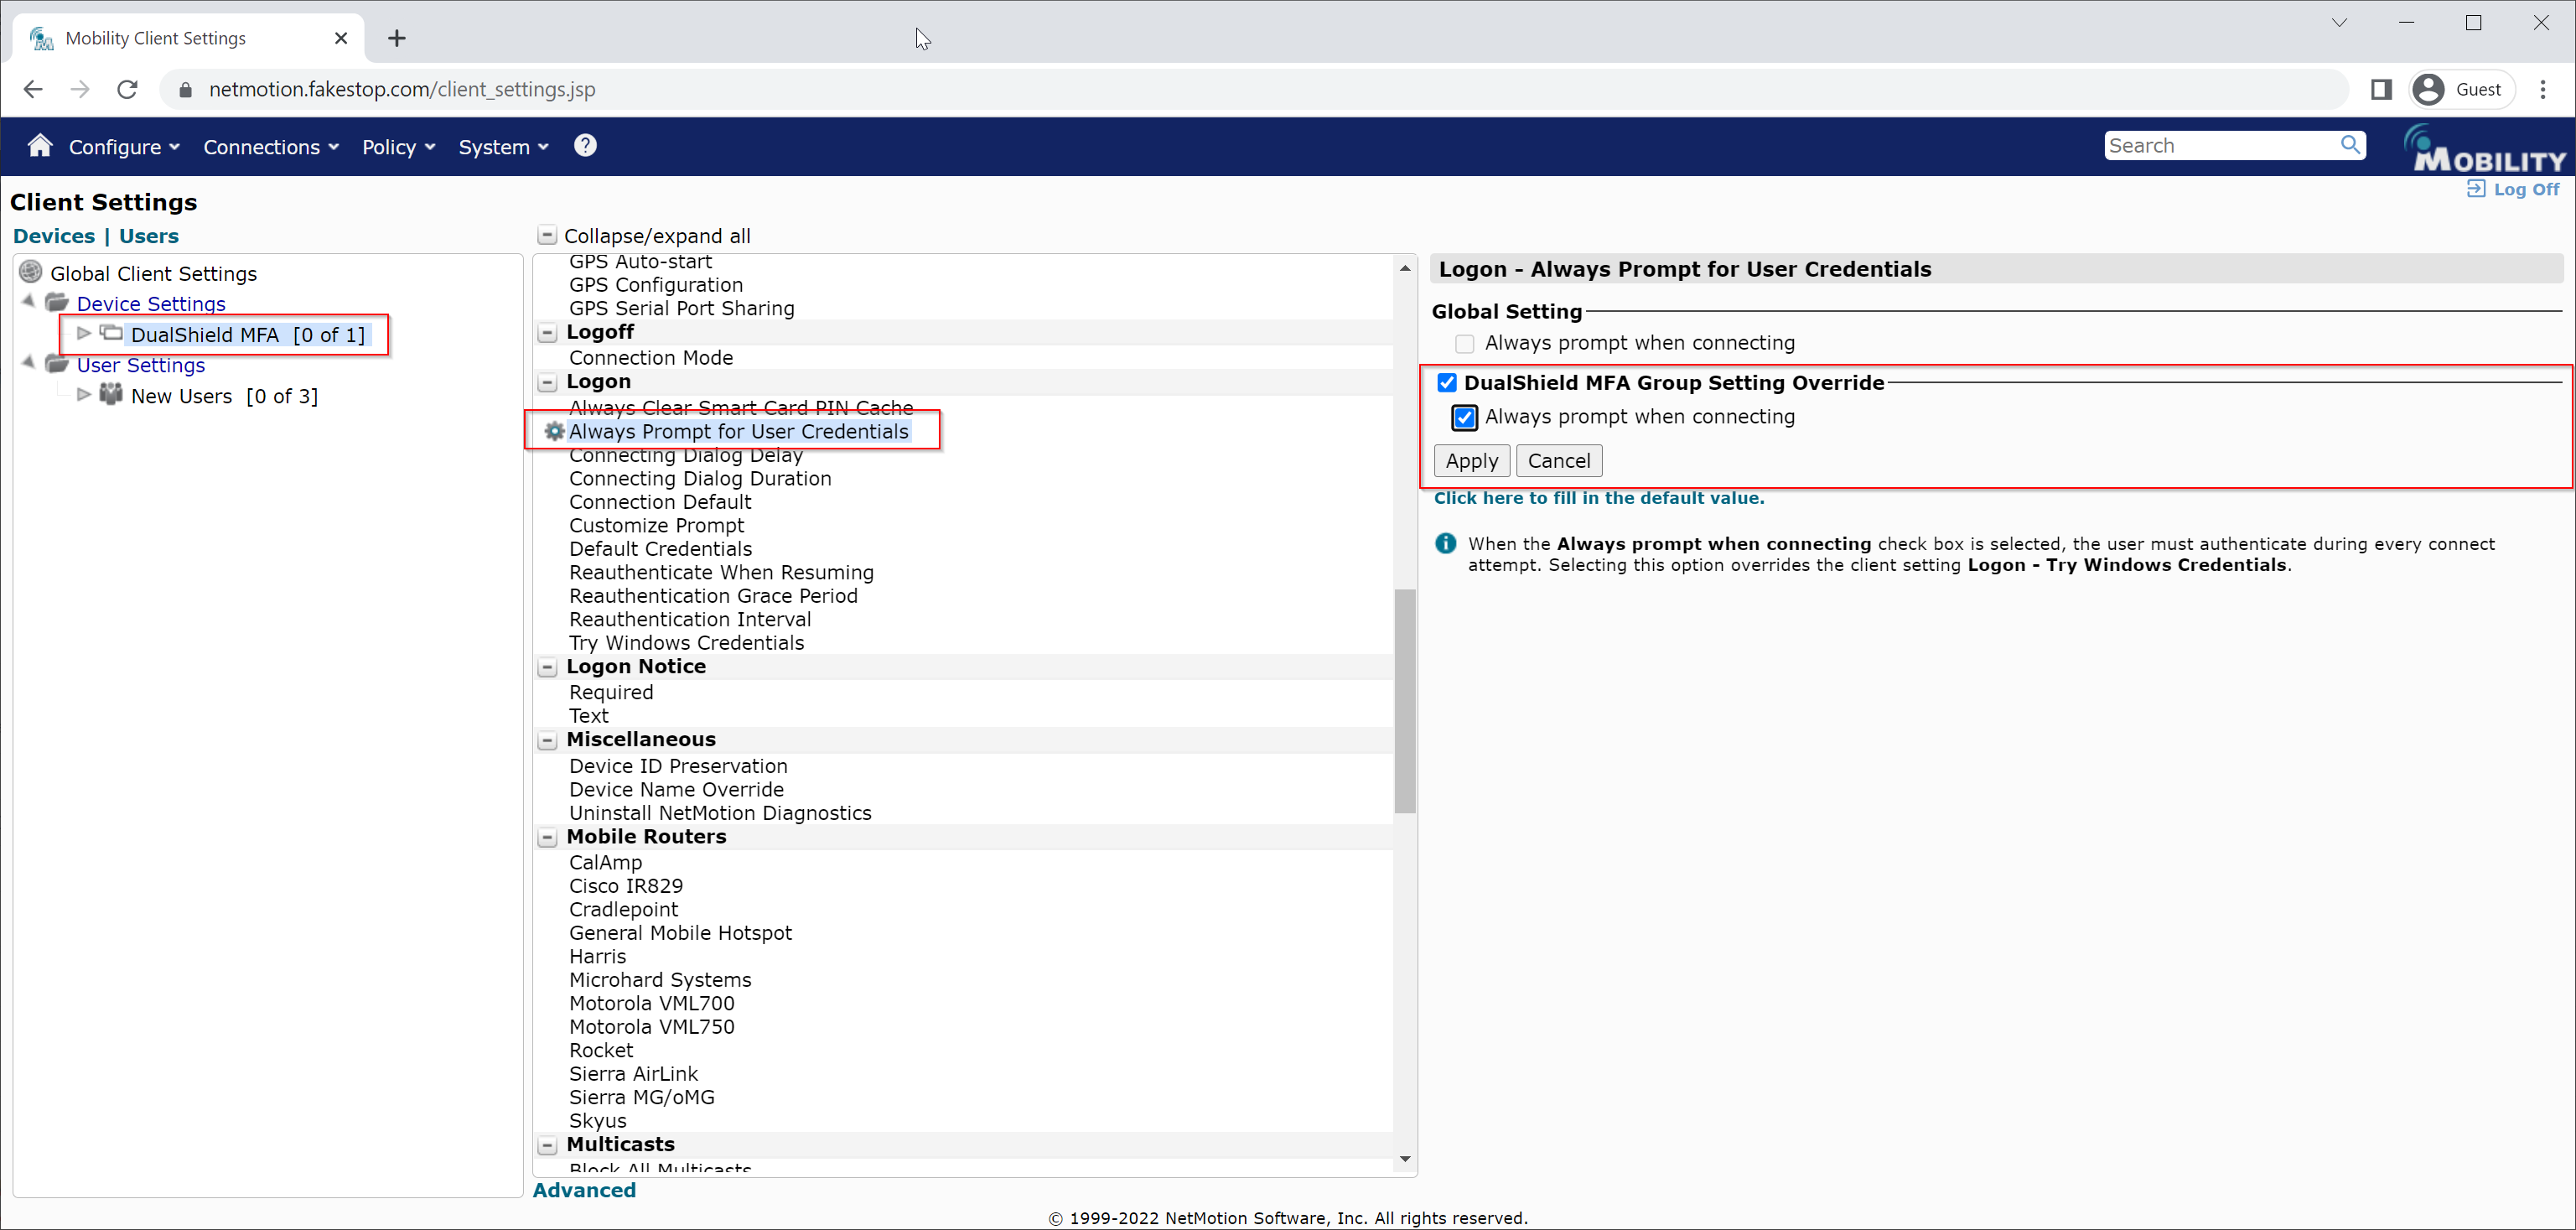This screenshot has height=1230, width=2576.
Task: Collapse the Logon Notice section
Action: point(547,667)
